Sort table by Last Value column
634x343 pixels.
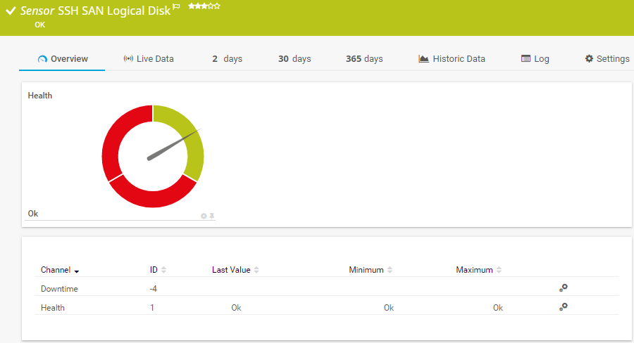(x=235, y=270)
